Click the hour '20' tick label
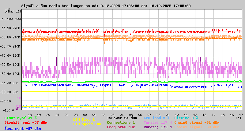This screenshot has height=131, width=245. pyautogui.click(x=48, y=115)
